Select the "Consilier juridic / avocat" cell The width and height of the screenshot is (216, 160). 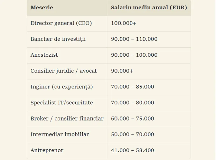pos(64,71)
